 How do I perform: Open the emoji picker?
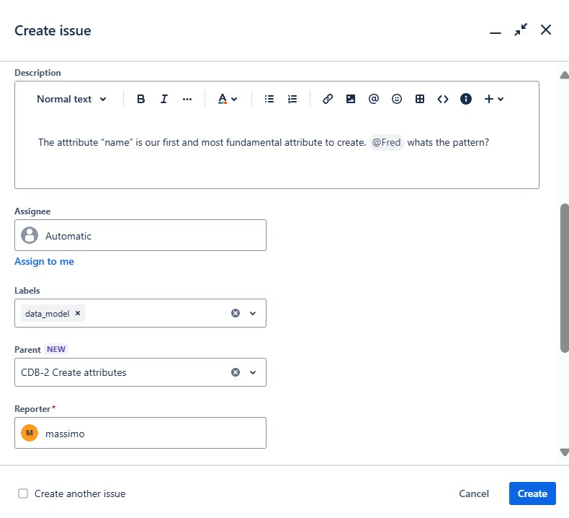pyautogui.click(x=397, y=99)
